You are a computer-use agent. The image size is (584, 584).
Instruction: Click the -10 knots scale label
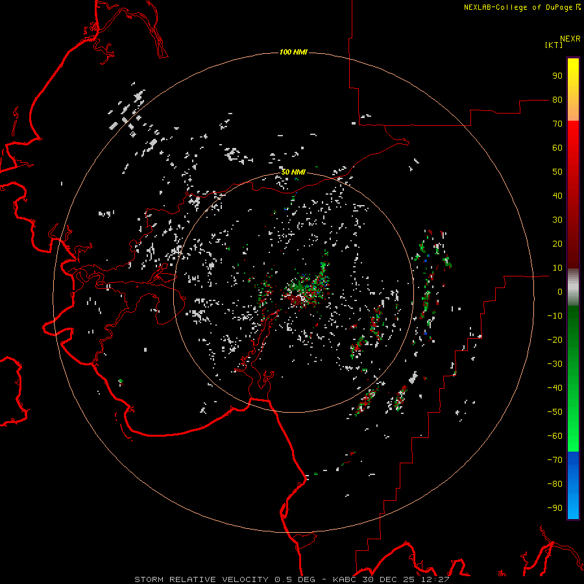[555, 316]
